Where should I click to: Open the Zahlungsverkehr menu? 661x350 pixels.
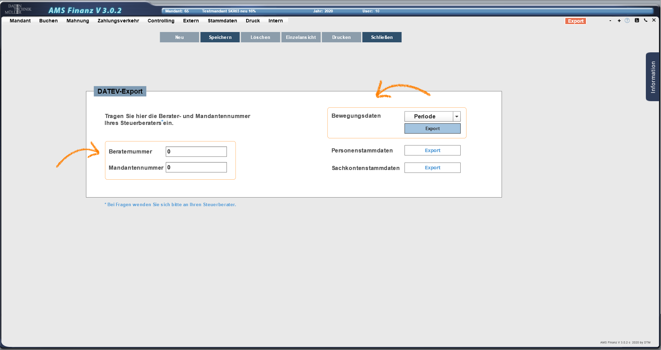coord(118,21)
